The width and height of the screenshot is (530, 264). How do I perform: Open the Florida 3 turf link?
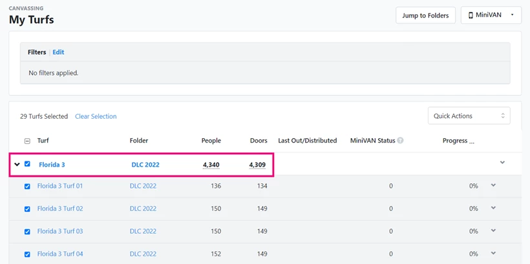pos(52,165)
